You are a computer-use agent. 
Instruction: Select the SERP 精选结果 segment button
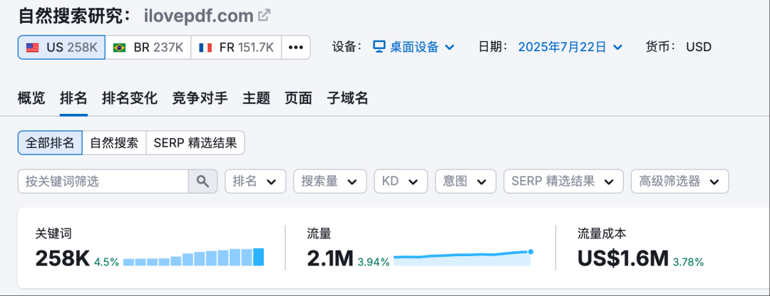(195, 142)
